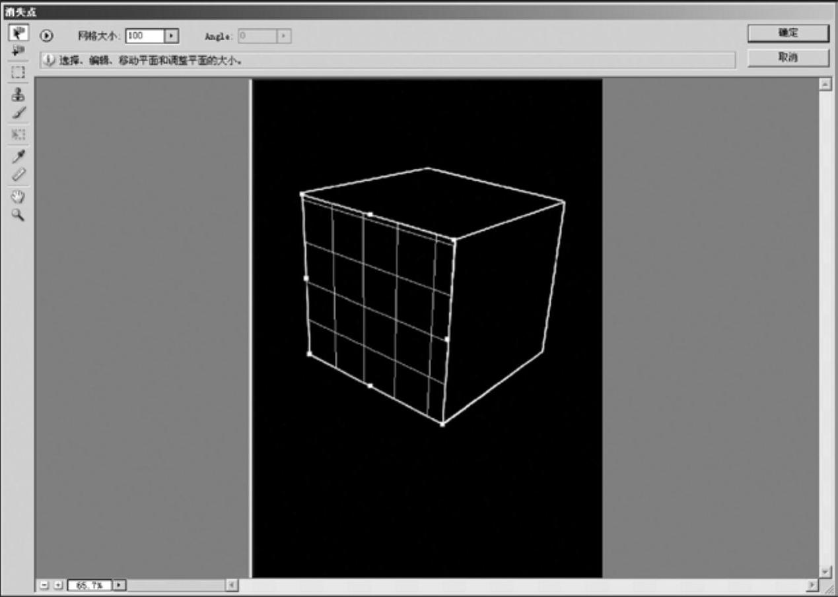Screen dimensions: 838x597
Task: Click the horizontal scrollbar left arrow
Action: pos(232,584)
